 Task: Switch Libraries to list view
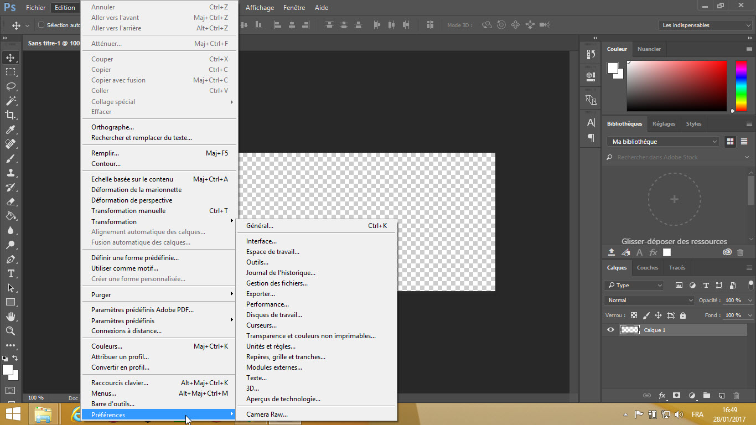click(x=744, y=142)
